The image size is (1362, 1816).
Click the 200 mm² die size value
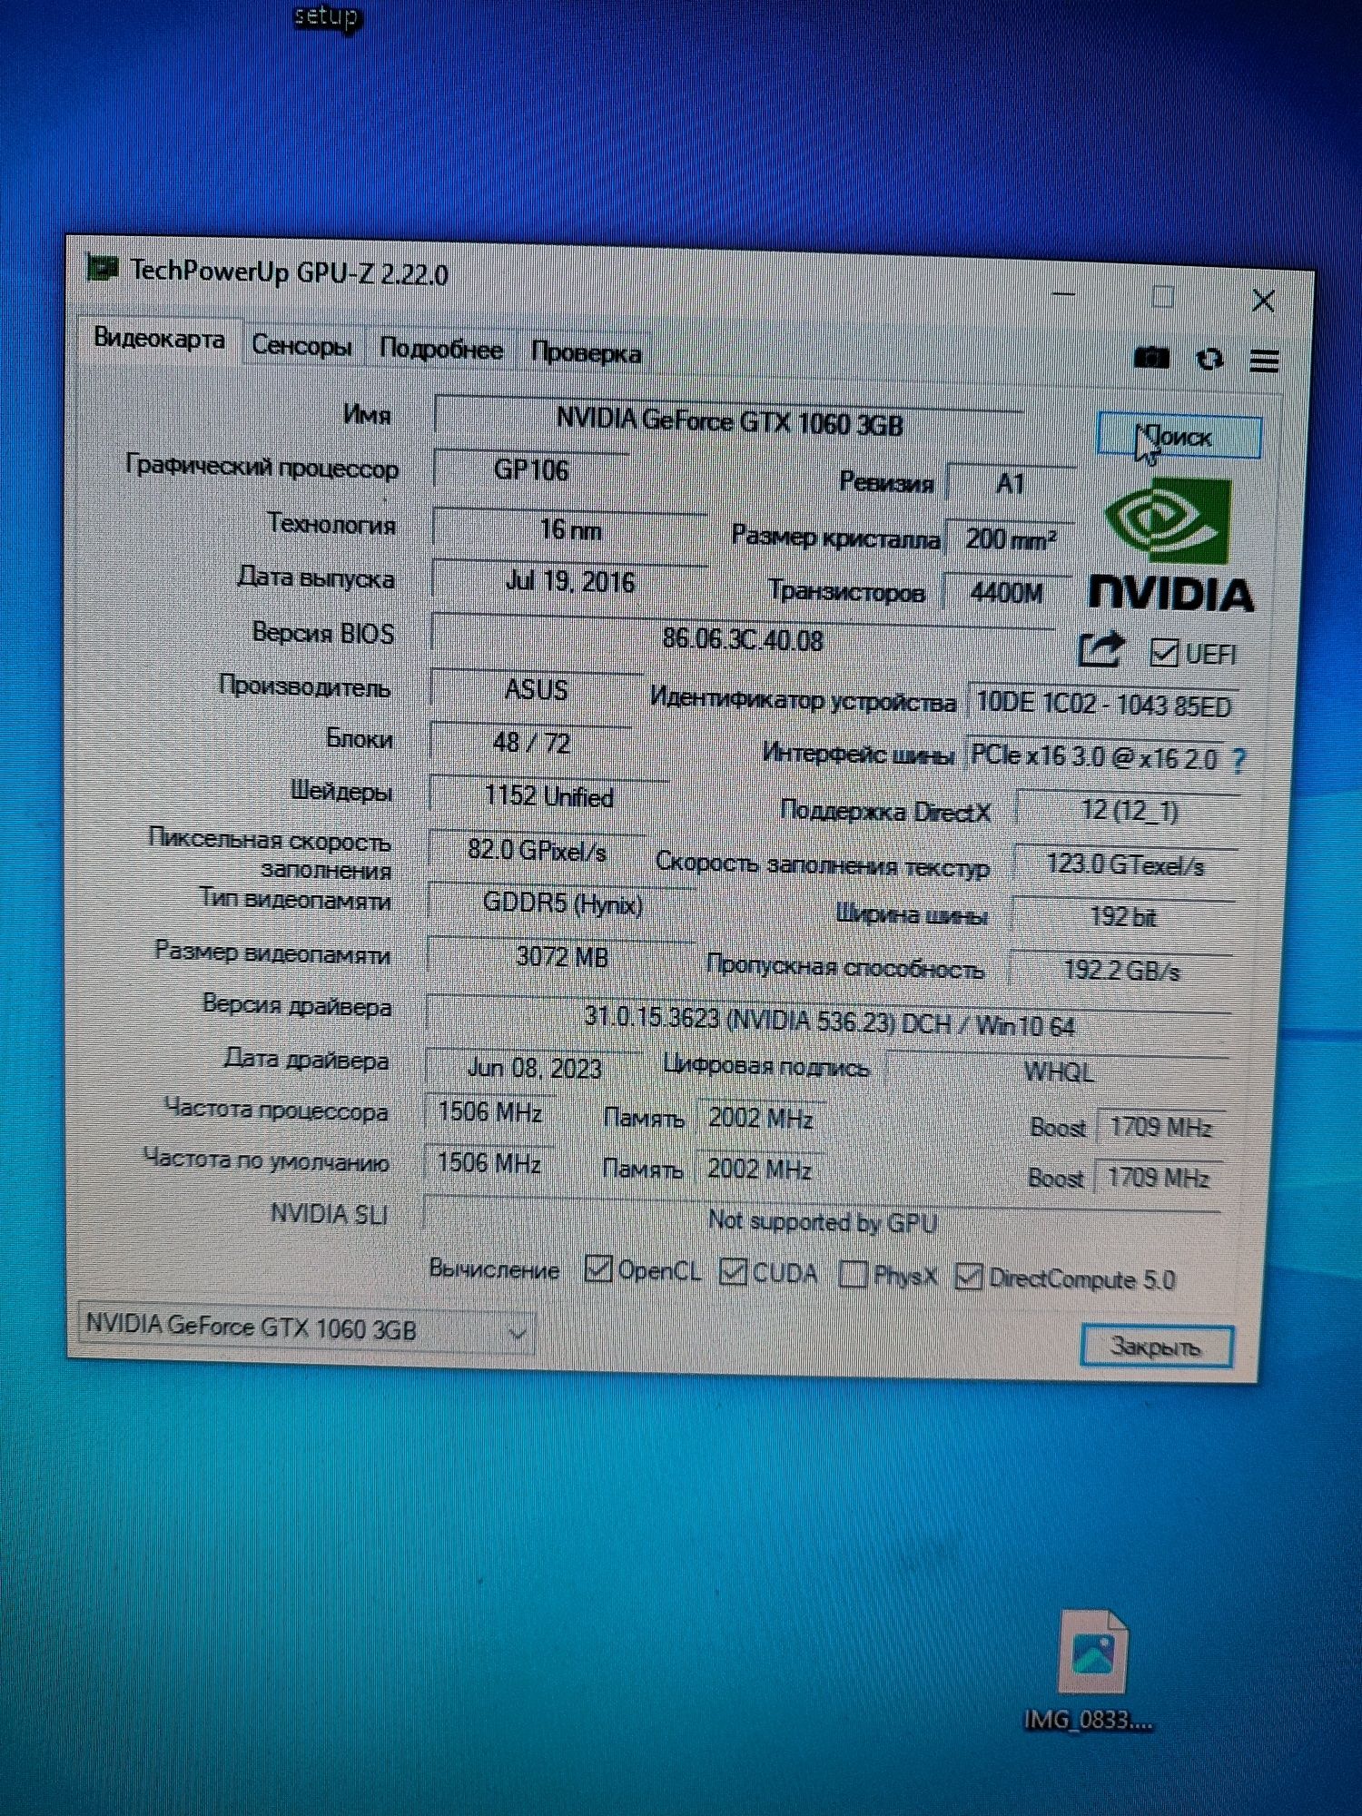coord(1010,539)
